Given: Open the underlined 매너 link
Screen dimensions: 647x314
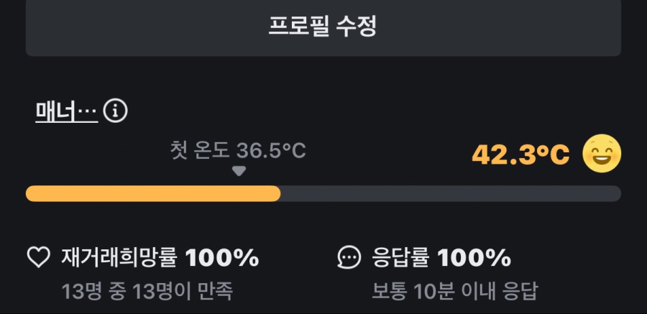Looking at the screenshot, I should tap(66, 111).
